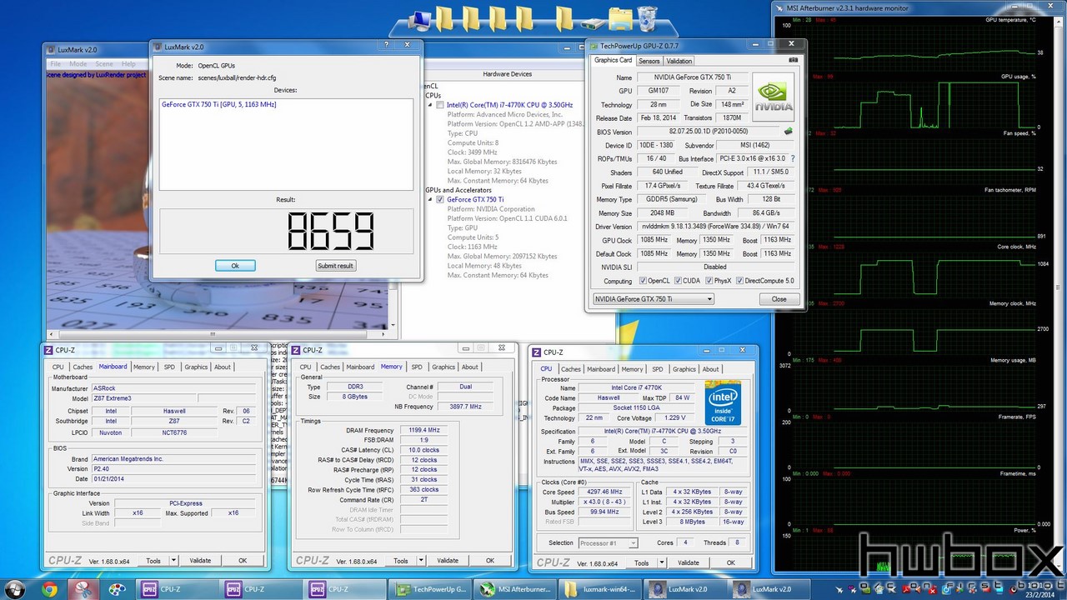1067x600 pixels.
Task: Open Caches tab in the CPU-Z processor window
Action: pyautogui.click(x=571, y=369)
